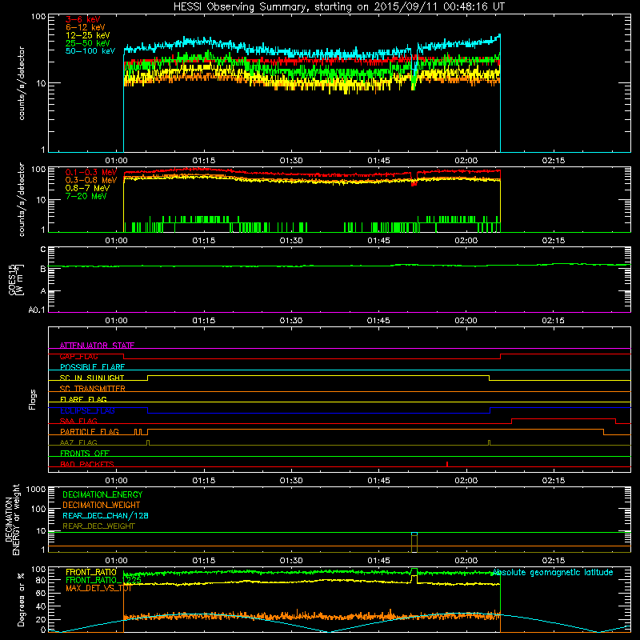
Task: Select the AAZ_FLAG label
Action: [x=78, y=442]
